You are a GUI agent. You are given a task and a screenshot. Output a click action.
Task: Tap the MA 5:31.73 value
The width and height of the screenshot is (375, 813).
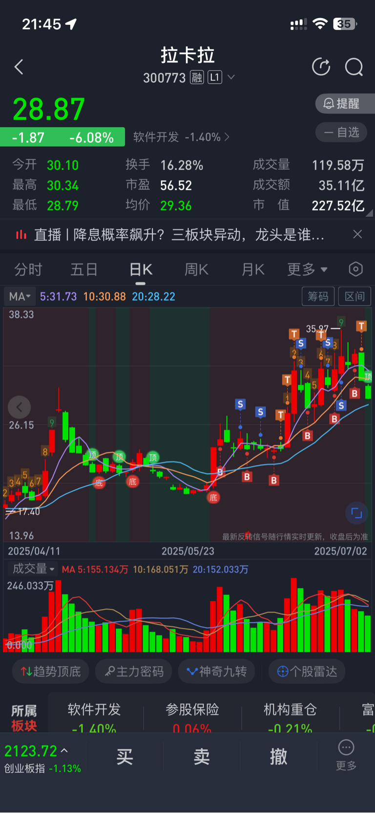coord(58,296)
